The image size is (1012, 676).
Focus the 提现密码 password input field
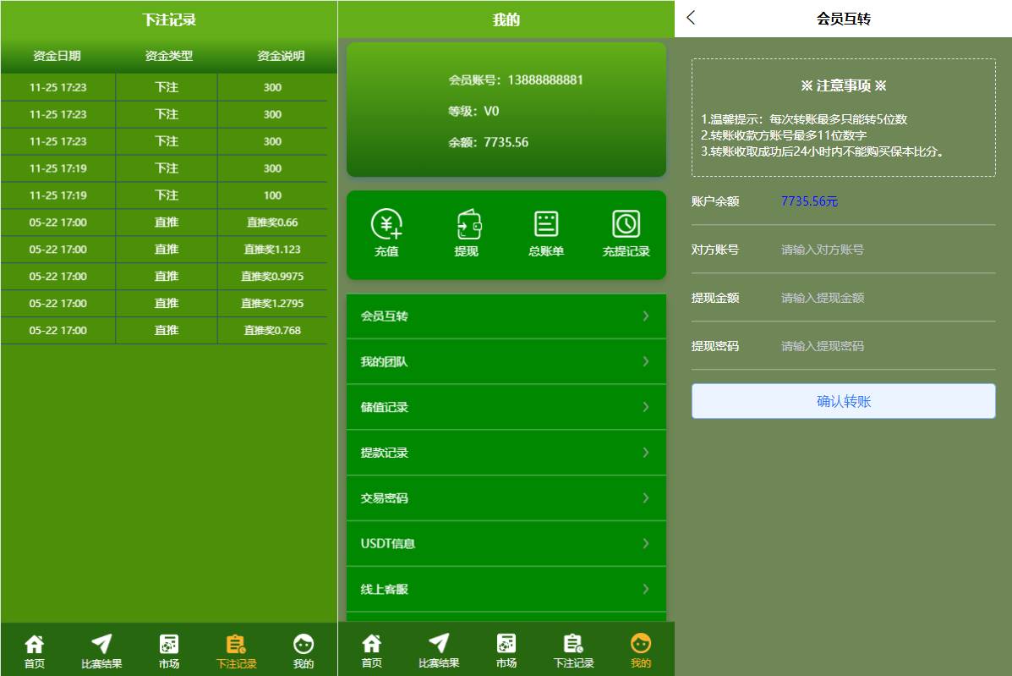coord(888,346)
